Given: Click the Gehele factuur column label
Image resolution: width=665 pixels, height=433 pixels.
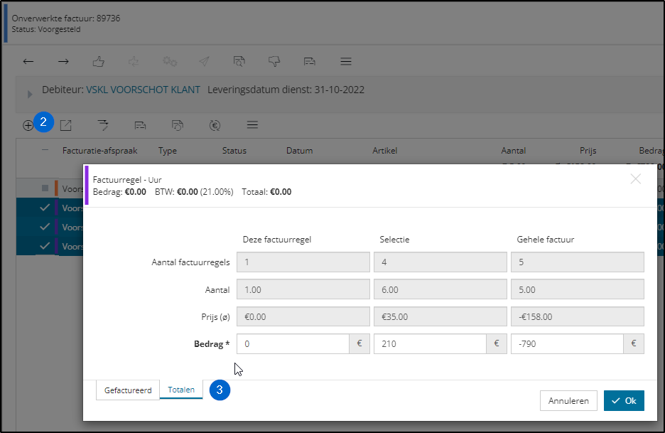Looking at the screenshot, I should coord(546,240).
